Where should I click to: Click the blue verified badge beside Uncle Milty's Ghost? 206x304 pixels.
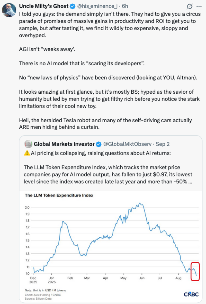point(73,6)
